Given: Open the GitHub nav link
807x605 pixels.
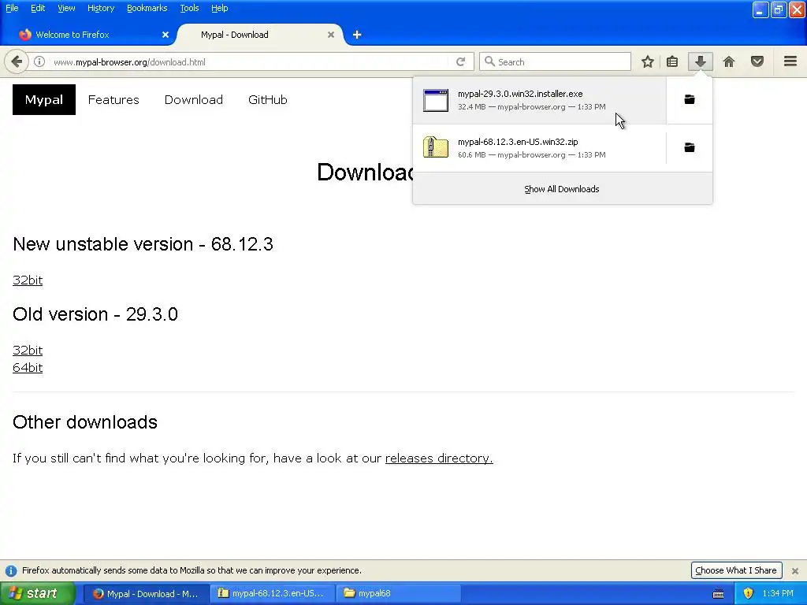Looking at the screenshot, I should click(268, 100).
